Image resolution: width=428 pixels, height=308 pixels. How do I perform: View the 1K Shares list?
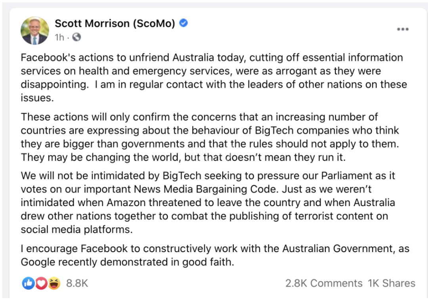coord(392,283)
